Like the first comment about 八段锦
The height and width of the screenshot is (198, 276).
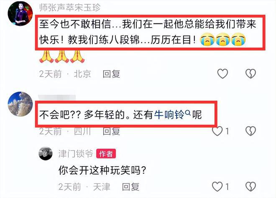coord(222,74)
